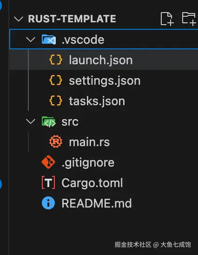
Task: Select tasks.json in the explorer
Action: [x=104, y=101]
